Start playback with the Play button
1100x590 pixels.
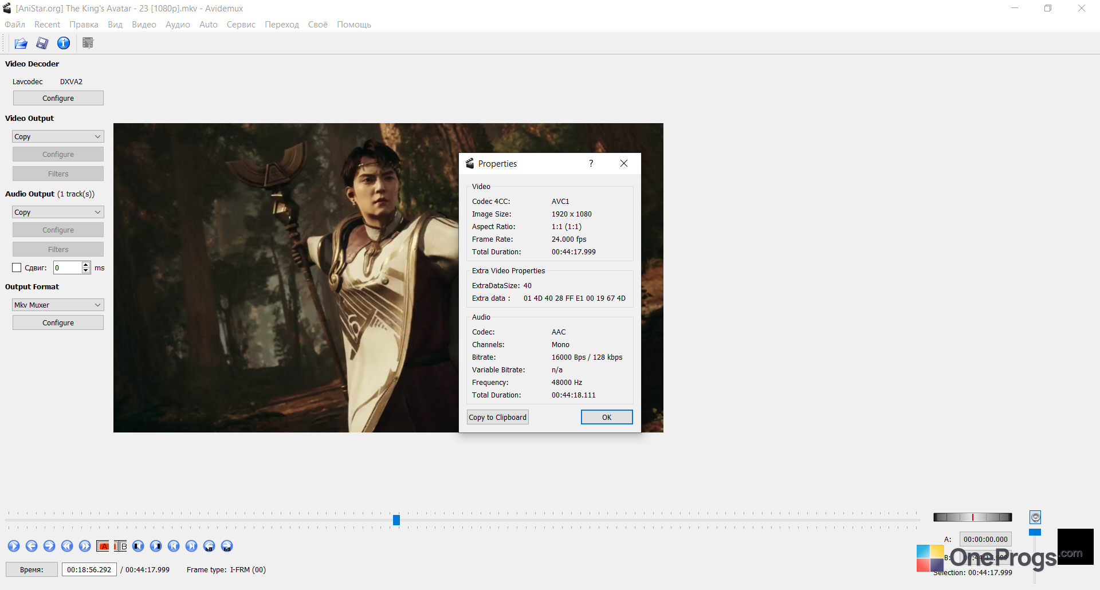click(14, 546)
